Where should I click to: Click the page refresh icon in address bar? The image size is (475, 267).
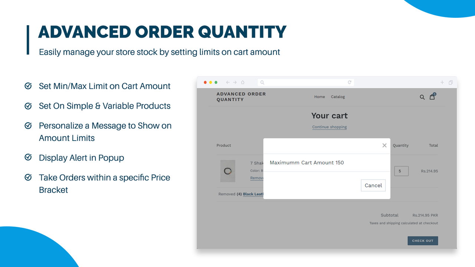pos(349,82)
